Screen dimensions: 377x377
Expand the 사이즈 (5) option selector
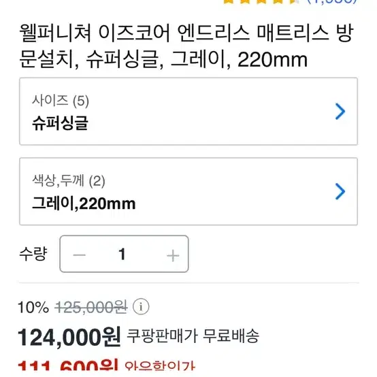[x=188, y=112]
